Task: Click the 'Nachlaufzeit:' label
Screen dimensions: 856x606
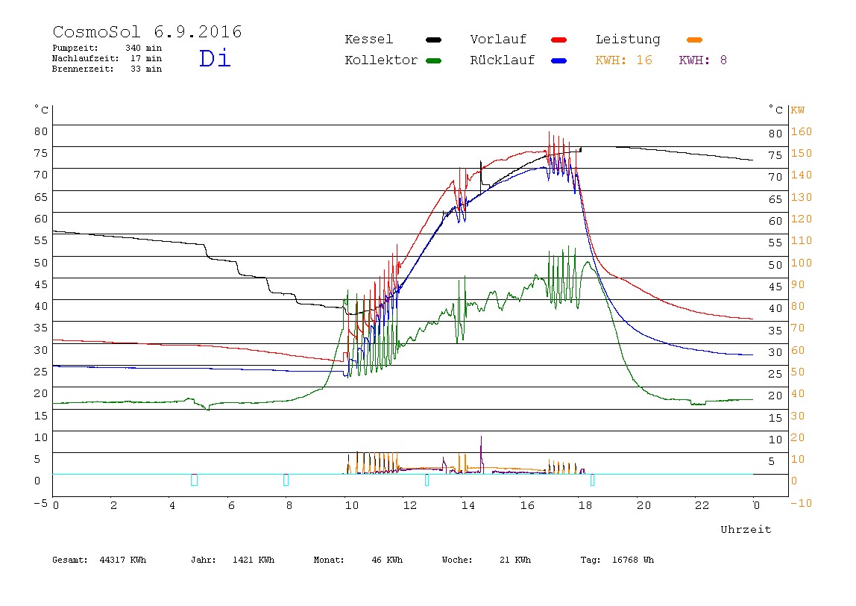Action: click(85, 58)
